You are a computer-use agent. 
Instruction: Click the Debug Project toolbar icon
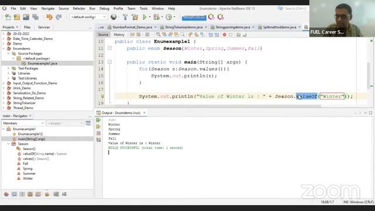[156, 17]
